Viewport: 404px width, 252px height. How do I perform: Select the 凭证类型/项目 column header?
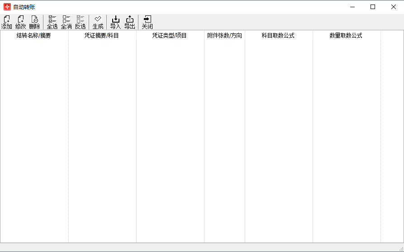point(170,35)
